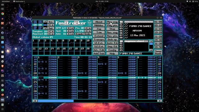The image size is (199, 112).
Task: Go to next pattern using Ptn. up arrow
Action: coord(86,28)
